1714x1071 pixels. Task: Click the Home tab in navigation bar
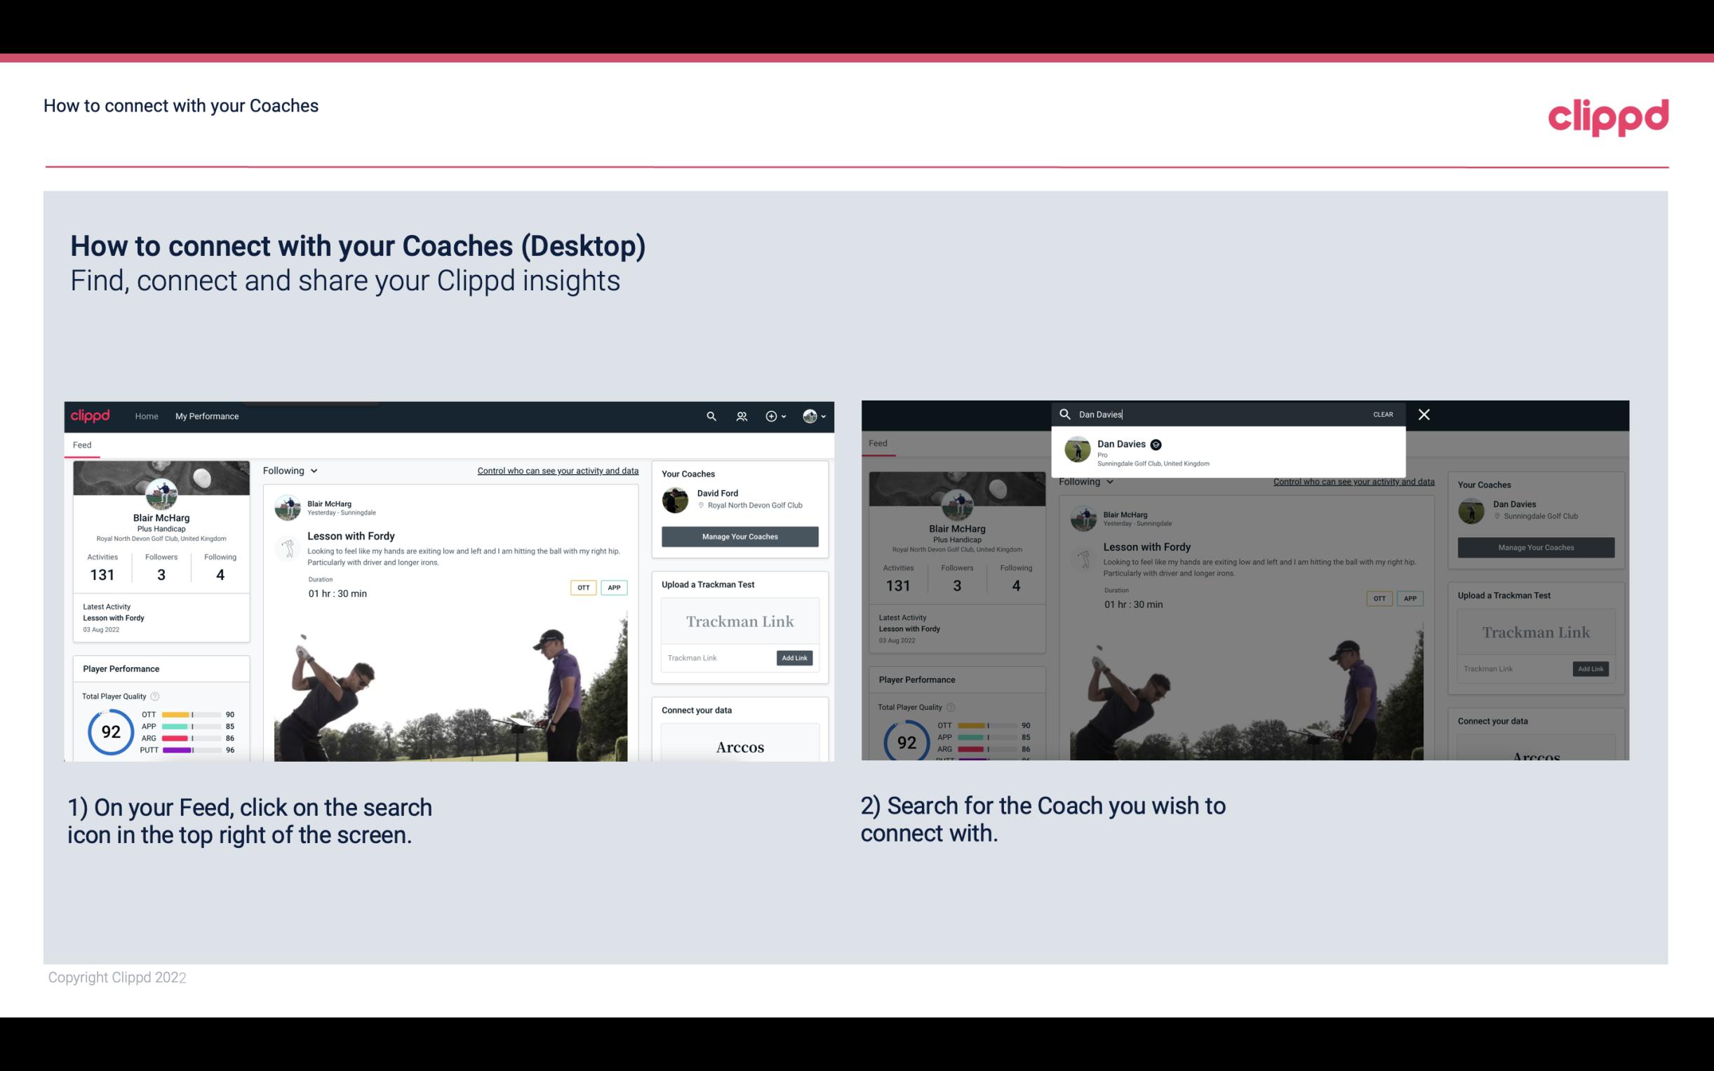pyautogui.click(x=146, y=416)
